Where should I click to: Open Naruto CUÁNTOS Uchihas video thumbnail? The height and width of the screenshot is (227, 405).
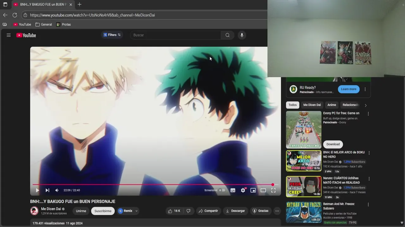click(x=303, y=186)
